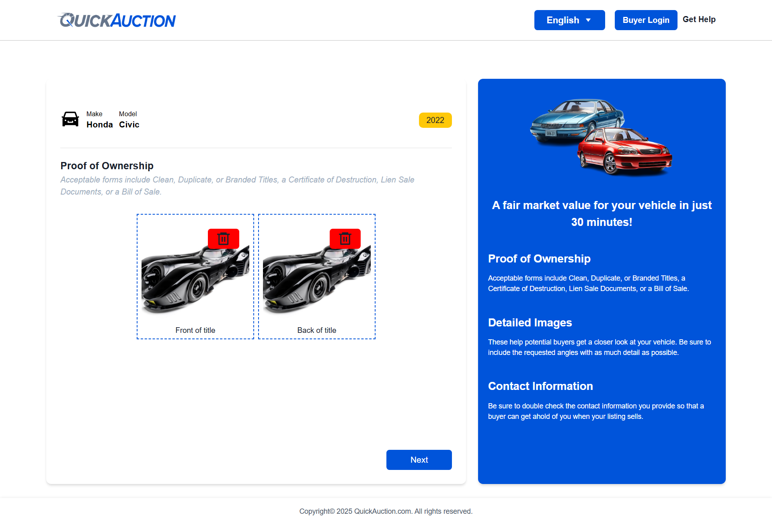
Task: Select the Front of title upload area
Action: pyautogui.click(x=195, y=276)
